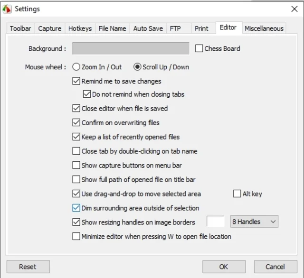Go to the Hotkeys tab

point(80,28)
